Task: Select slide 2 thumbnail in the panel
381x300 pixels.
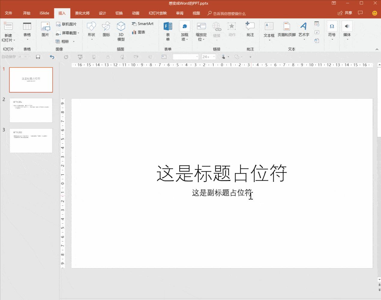Action: [x=31, y=110]
